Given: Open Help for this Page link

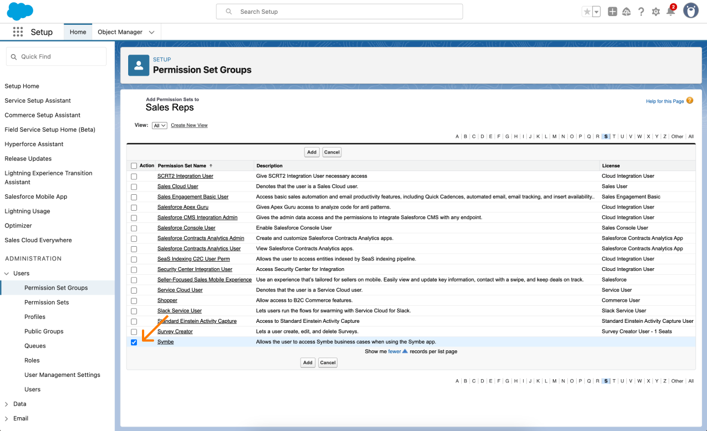Looking at the screenshot, I should 665,102.
